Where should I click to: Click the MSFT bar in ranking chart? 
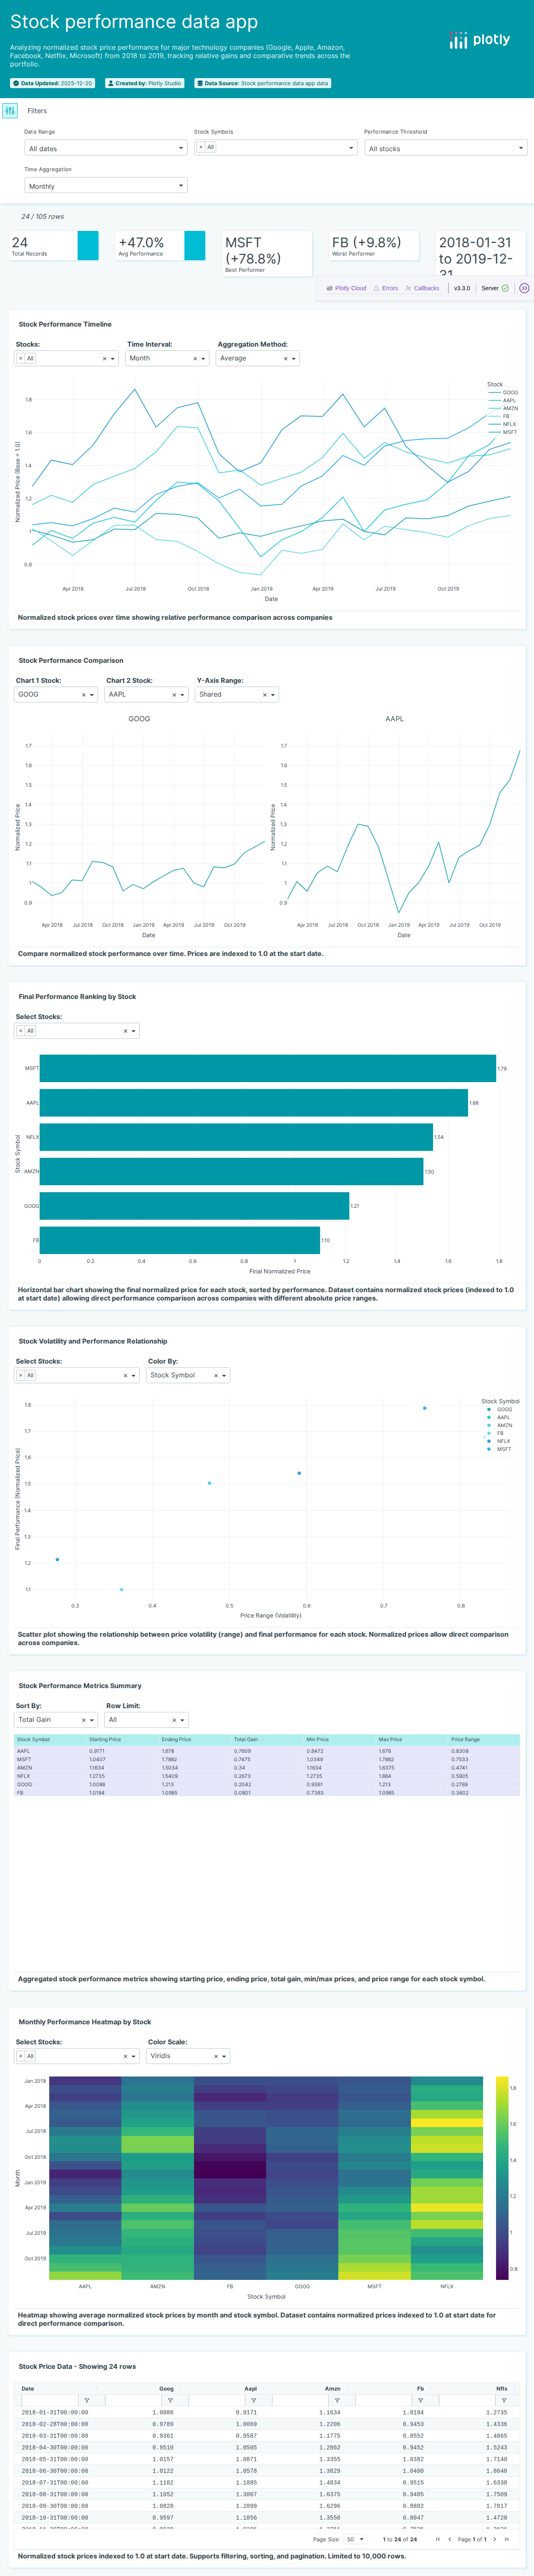pos(267,1068)
